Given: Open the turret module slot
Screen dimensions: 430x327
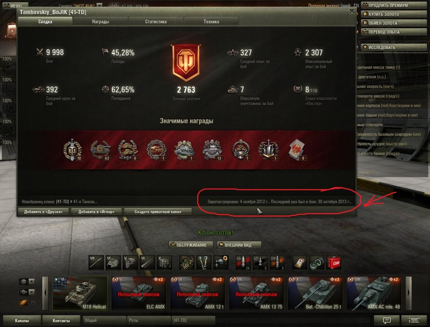Looking at the screenshot, I should tap(113, 263).
